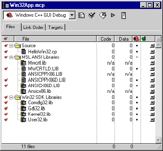Click the Win32App.mcp title bar icon
This screenshot has width=163, height=151.
click(6, 5)
